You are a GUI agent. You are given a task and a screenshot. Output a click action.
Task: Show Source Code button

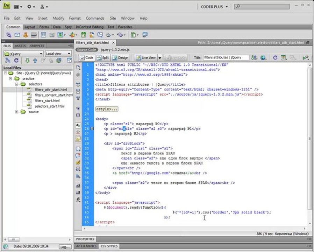[x=86, y=50]
